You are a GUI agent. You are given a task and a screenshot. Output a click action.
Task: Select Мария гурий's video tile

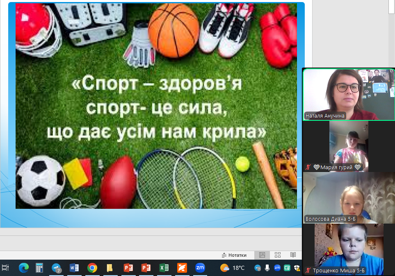pyautogui.click(x=349, y=147)
